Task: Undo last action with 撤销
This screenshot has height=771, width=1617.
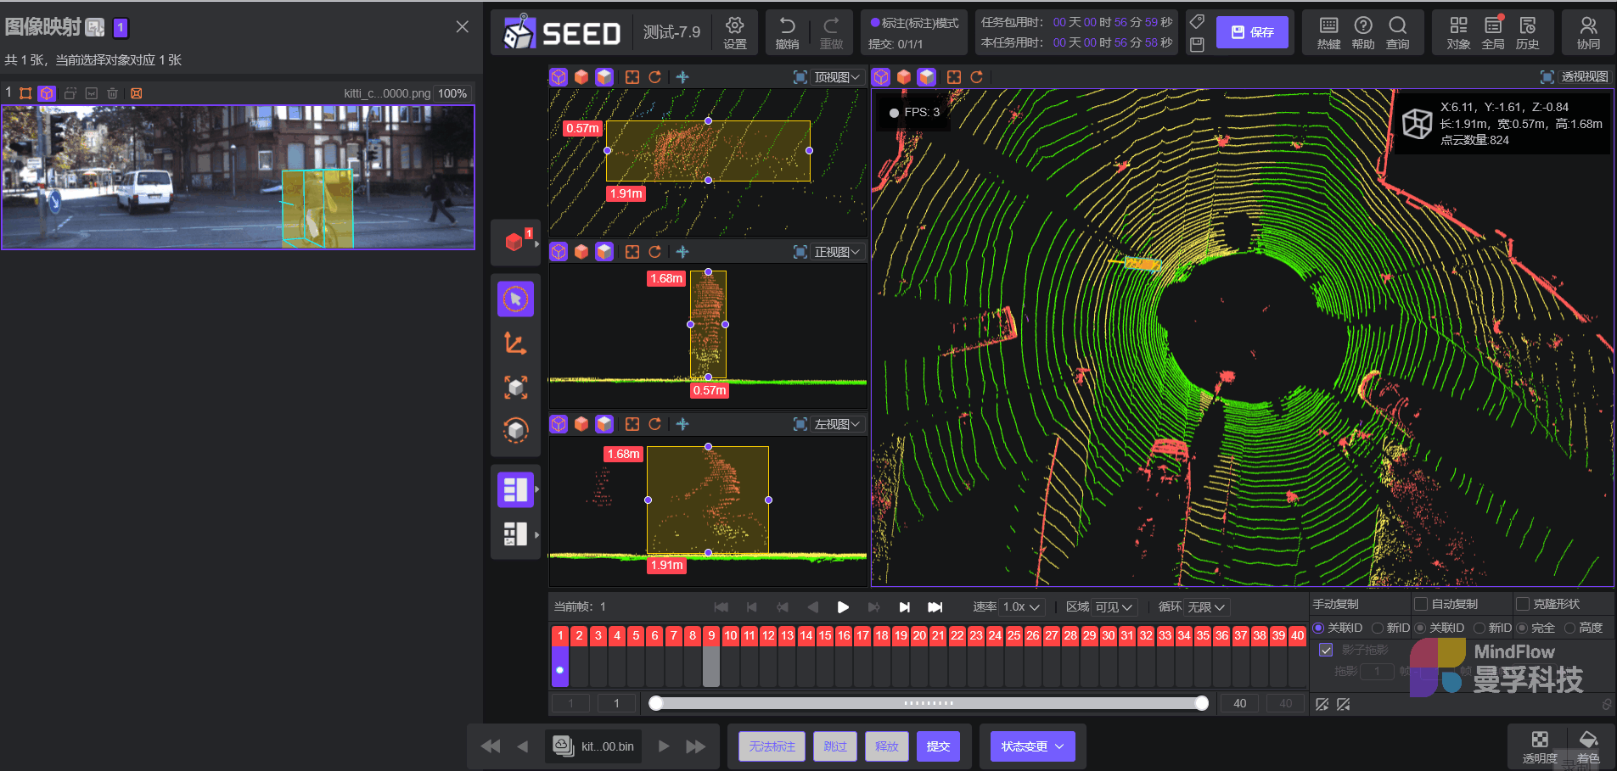Action: pyautogui.click(x=787, y=32)
